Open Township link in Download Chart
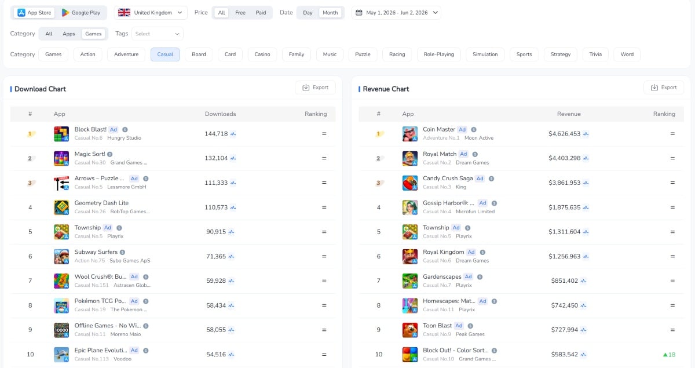Image resolution: width=695 pixels, height=368 pixels. tap(87, 228)
